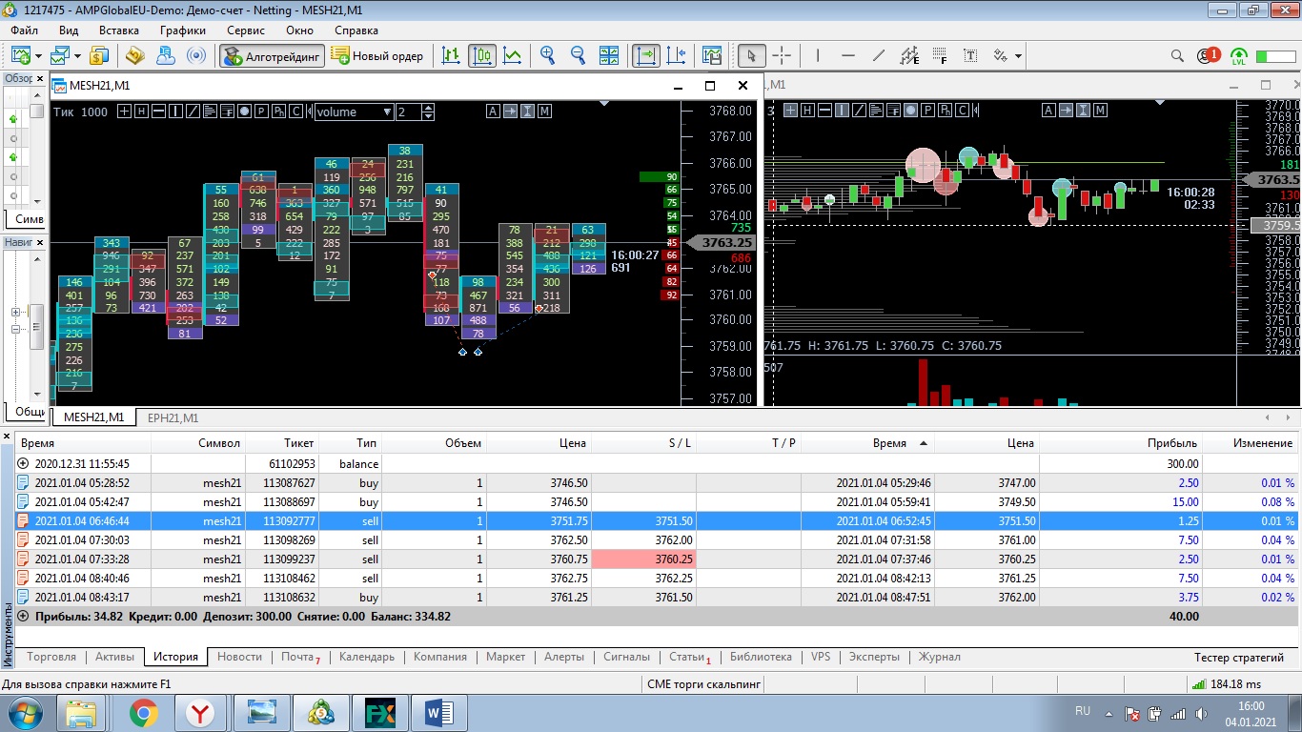Sort history by the closing Время column
Screen dimensions: 1302x732
click(x=866, y=443)
